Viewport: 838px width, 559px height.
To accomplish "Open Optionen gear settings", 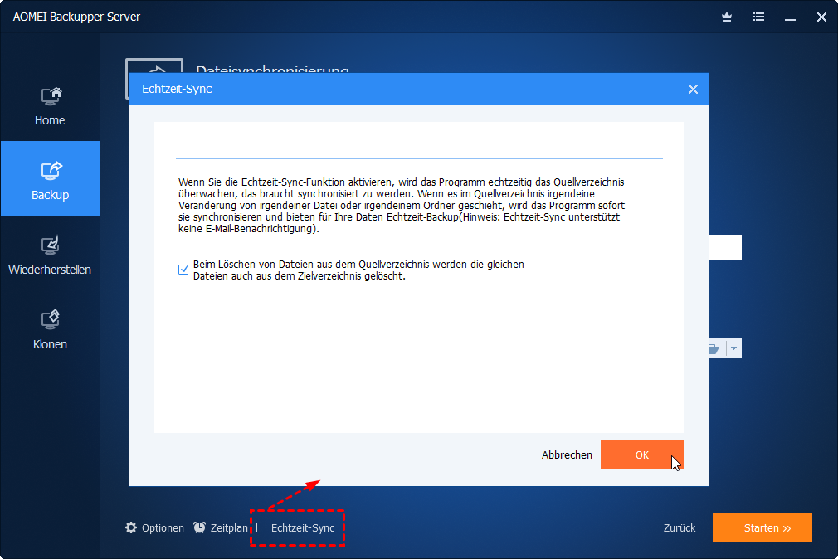I will coord(154,528).
